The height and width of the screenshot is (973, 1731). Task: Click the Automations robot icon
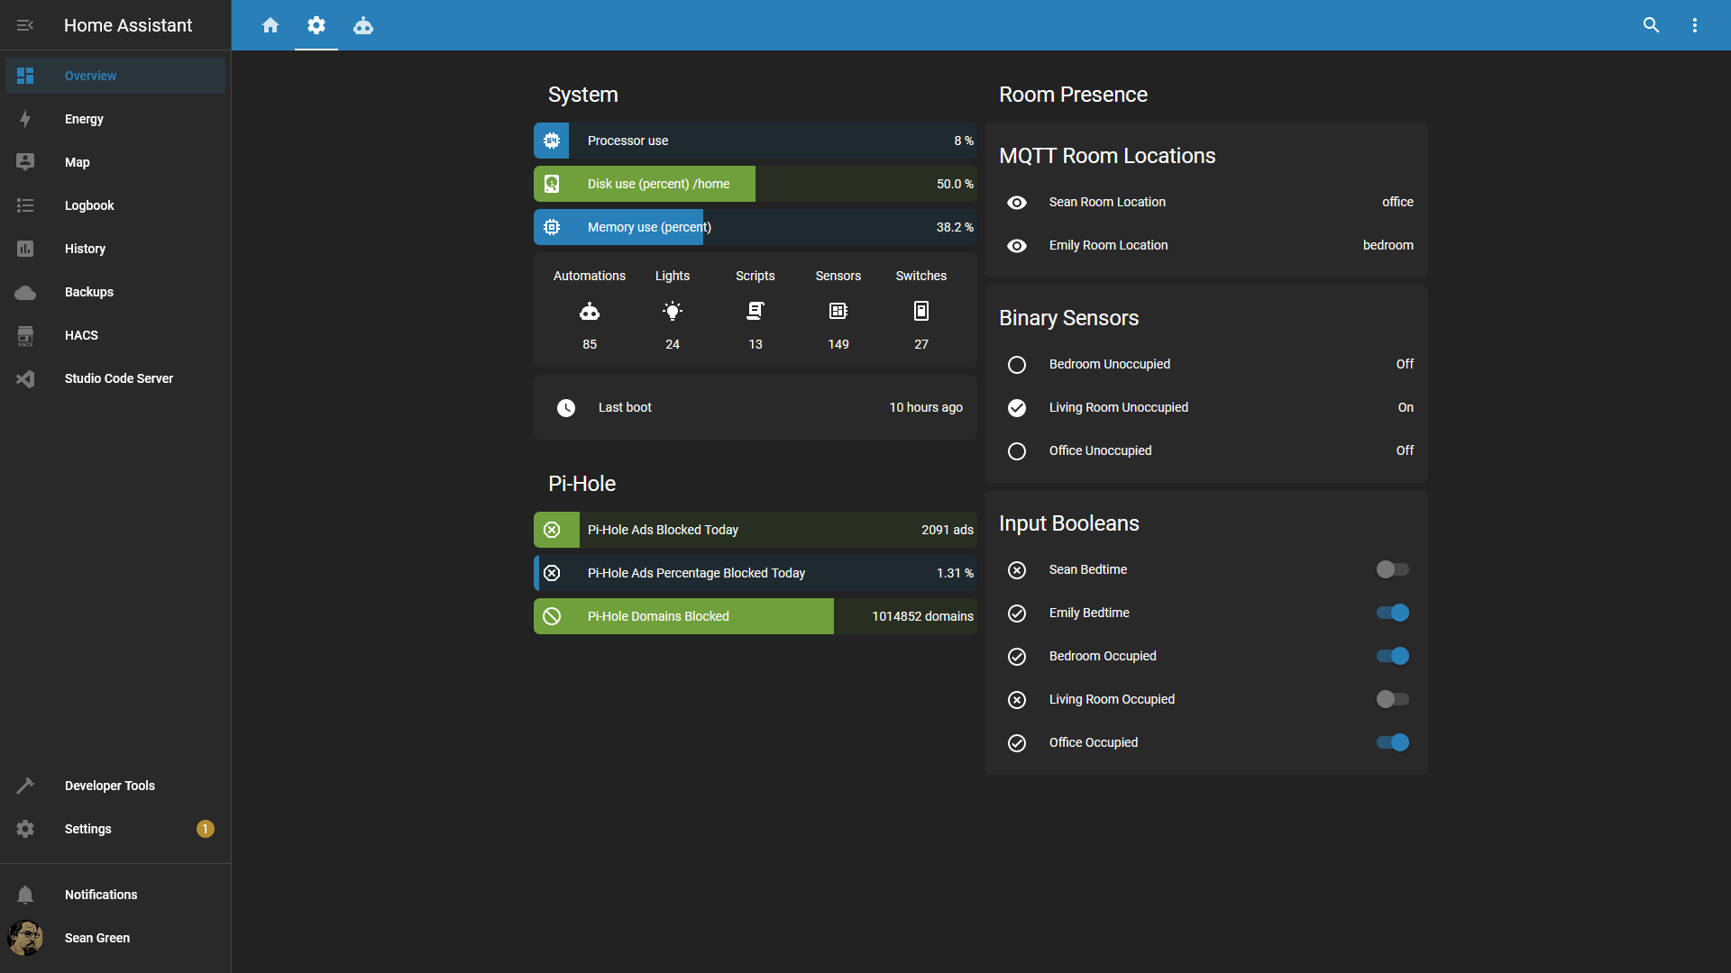pos(590,312)
